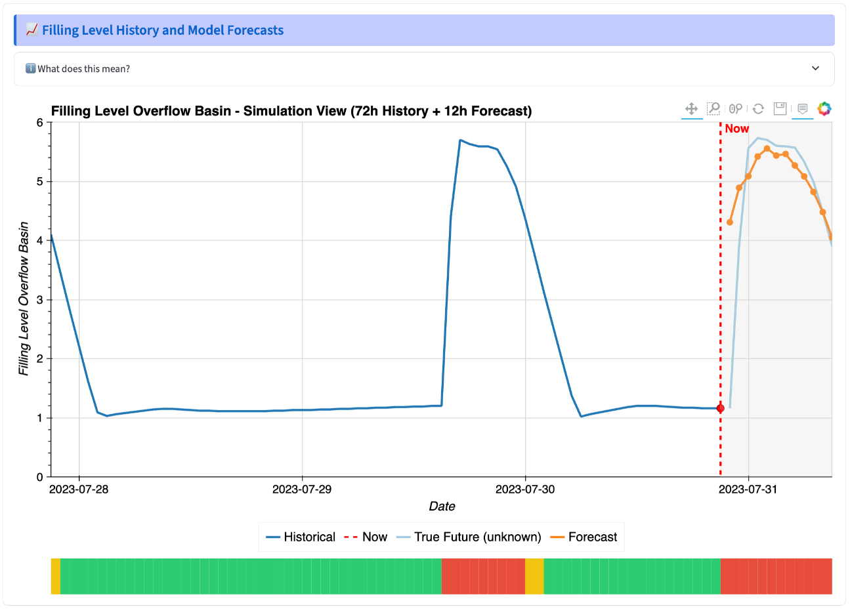This screenshot has width=850, height=609.
Task: Click the x-axis label '2023-07-30'
Action: tap(525, 489)
